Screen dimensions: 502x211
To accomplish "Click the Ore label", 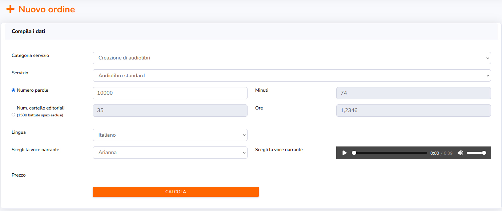I will [x=259, y=108].
